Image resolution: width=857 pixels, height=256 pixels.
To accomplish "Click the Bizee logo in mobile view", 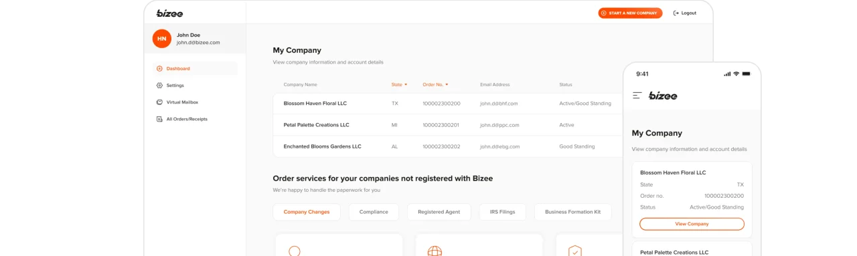I will [663, 96].
